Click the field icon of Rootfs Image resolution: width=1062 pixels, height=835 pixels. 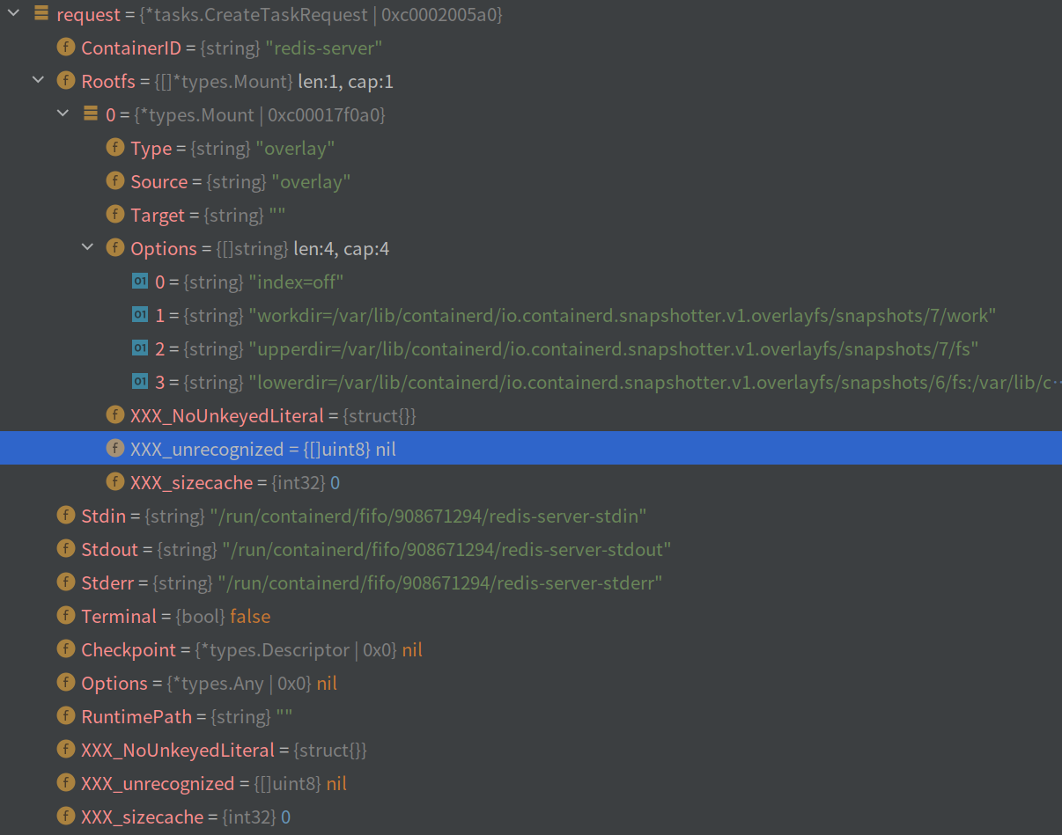click(x=65, y=81)
